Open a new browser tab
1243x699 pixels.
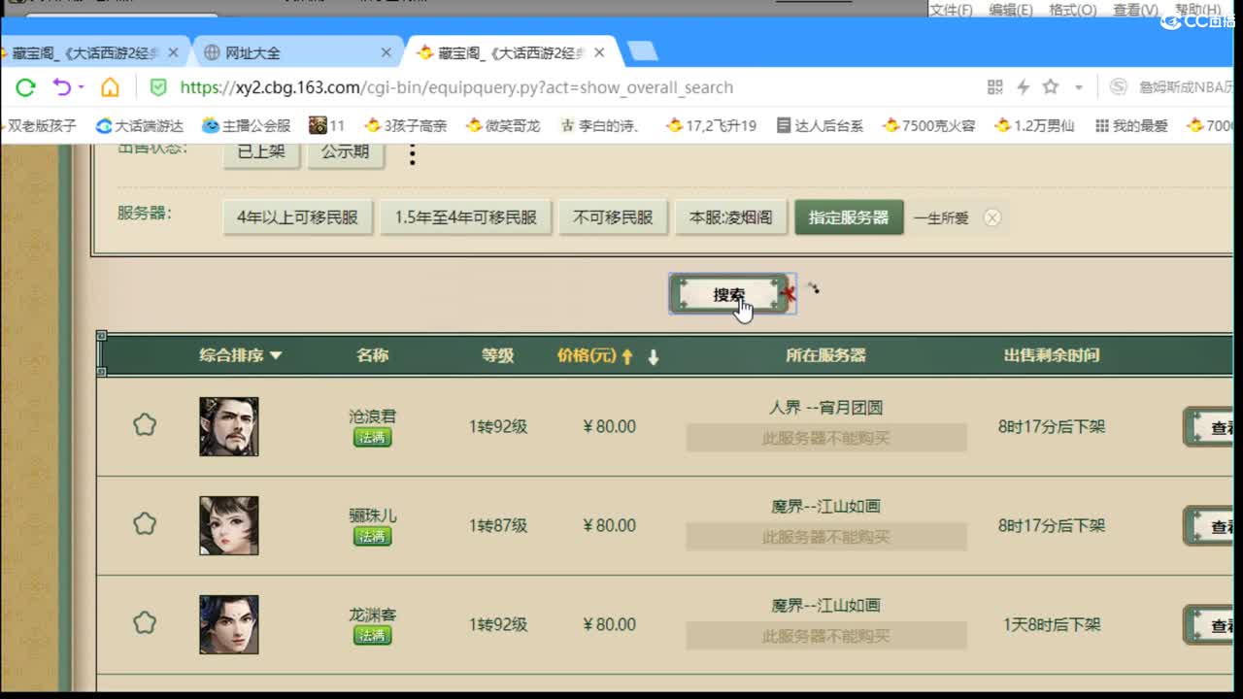642,51
